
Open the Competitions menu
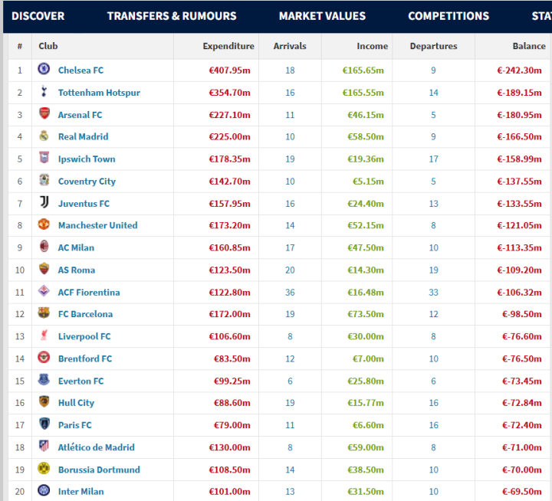pyautogui.click(x=449, y=16)
